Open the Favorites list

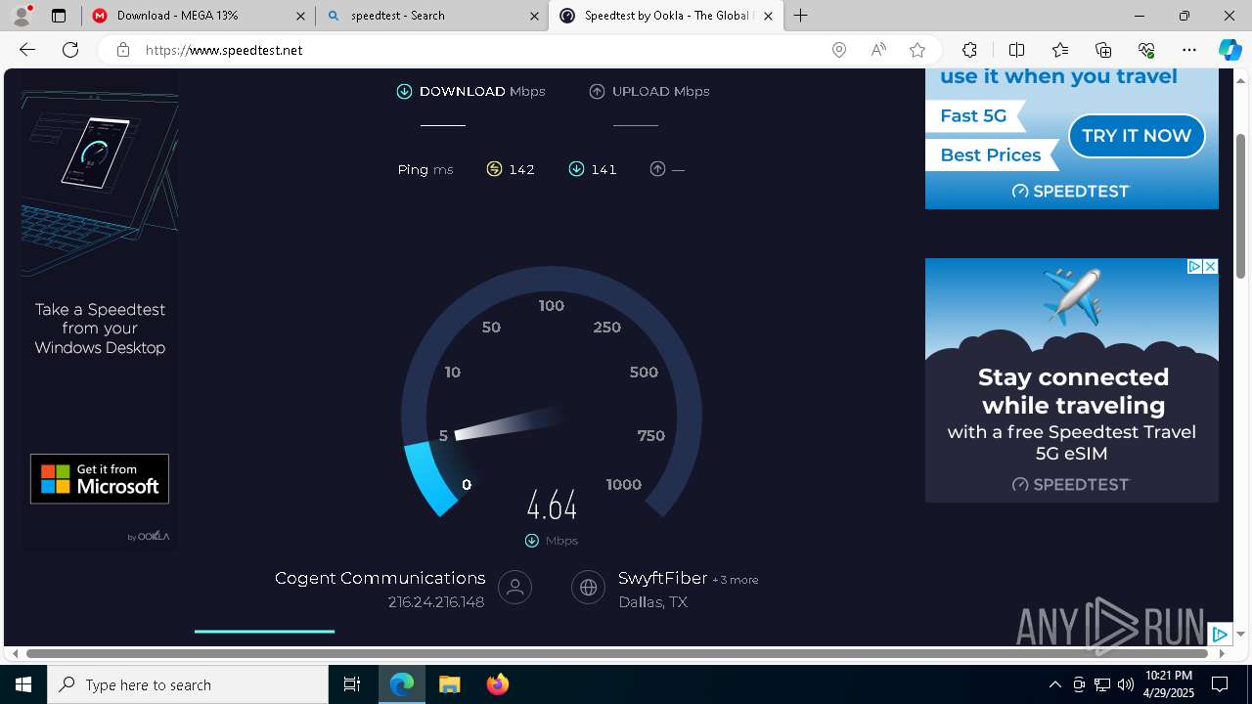pyautogui.click(x=1060, y=50)
